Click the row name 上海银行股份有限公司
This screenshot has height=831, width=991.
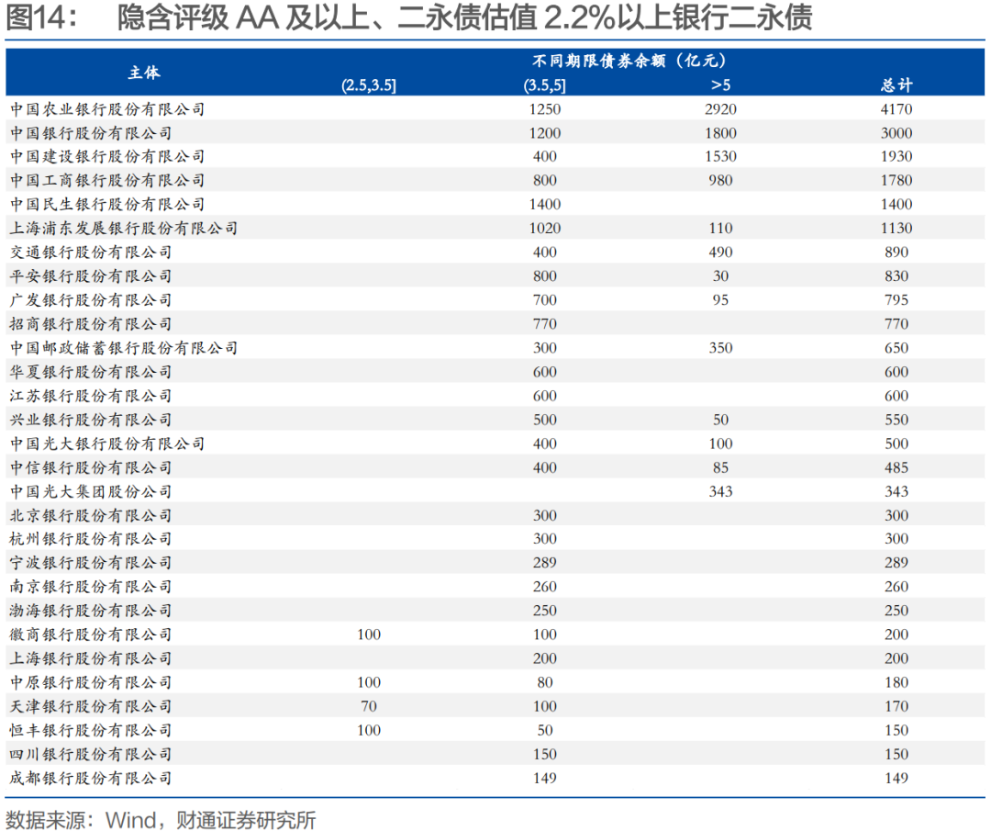click(x=91, y=659)
